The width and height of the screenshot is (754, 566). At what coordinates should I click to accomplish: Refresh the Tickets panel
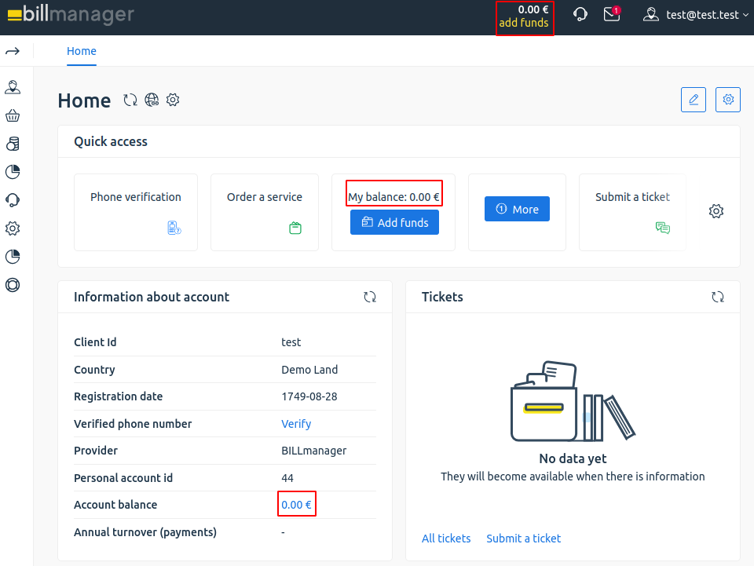(718, 297)
